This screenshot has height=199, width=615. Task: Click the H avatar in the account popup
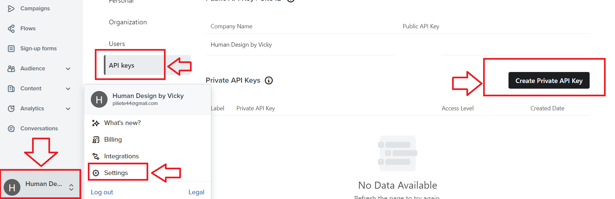(99, 99)
